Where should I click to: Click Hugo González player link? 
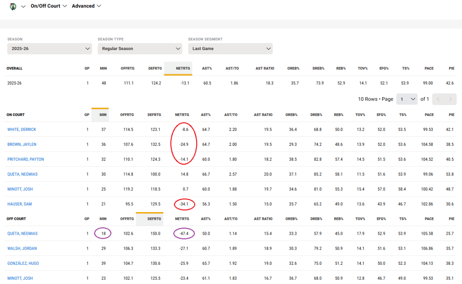pos(23,263)
